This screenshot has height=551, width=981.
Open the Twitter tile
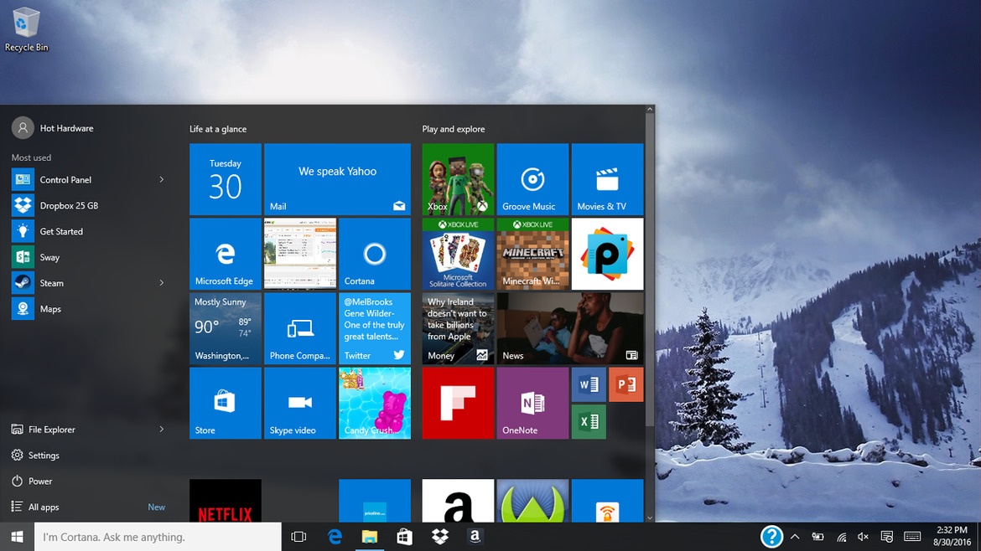pos(375,328)
